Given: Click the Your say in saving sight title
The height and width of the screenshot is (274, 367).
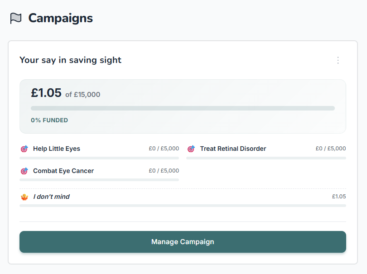Looking at the screenshot, I should tap(70, 60).
